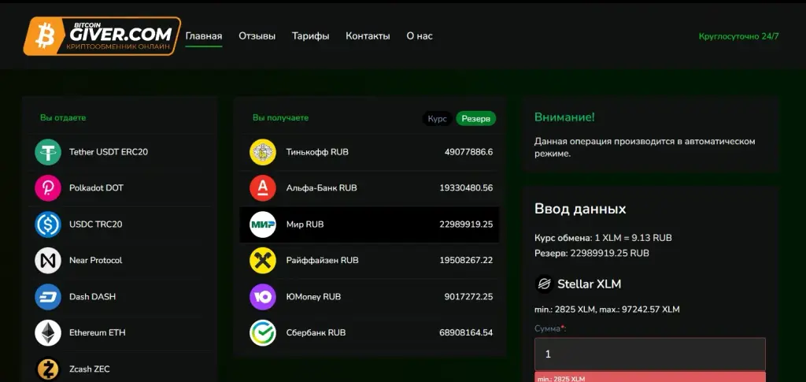
Task: Switch the receive list to Курс
Action: click(438, 119)
